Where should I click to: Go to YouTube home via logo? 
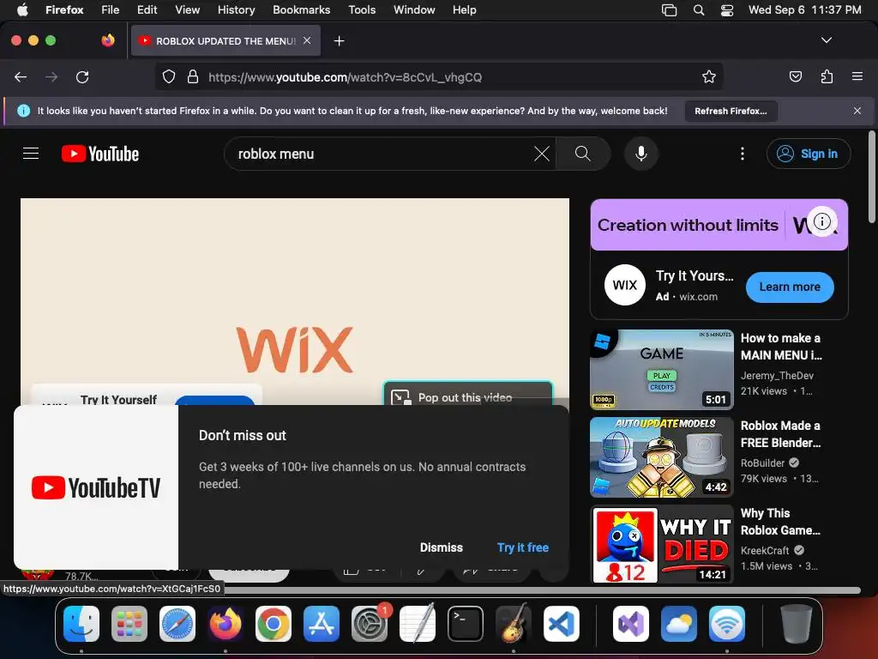coord(100,154)
